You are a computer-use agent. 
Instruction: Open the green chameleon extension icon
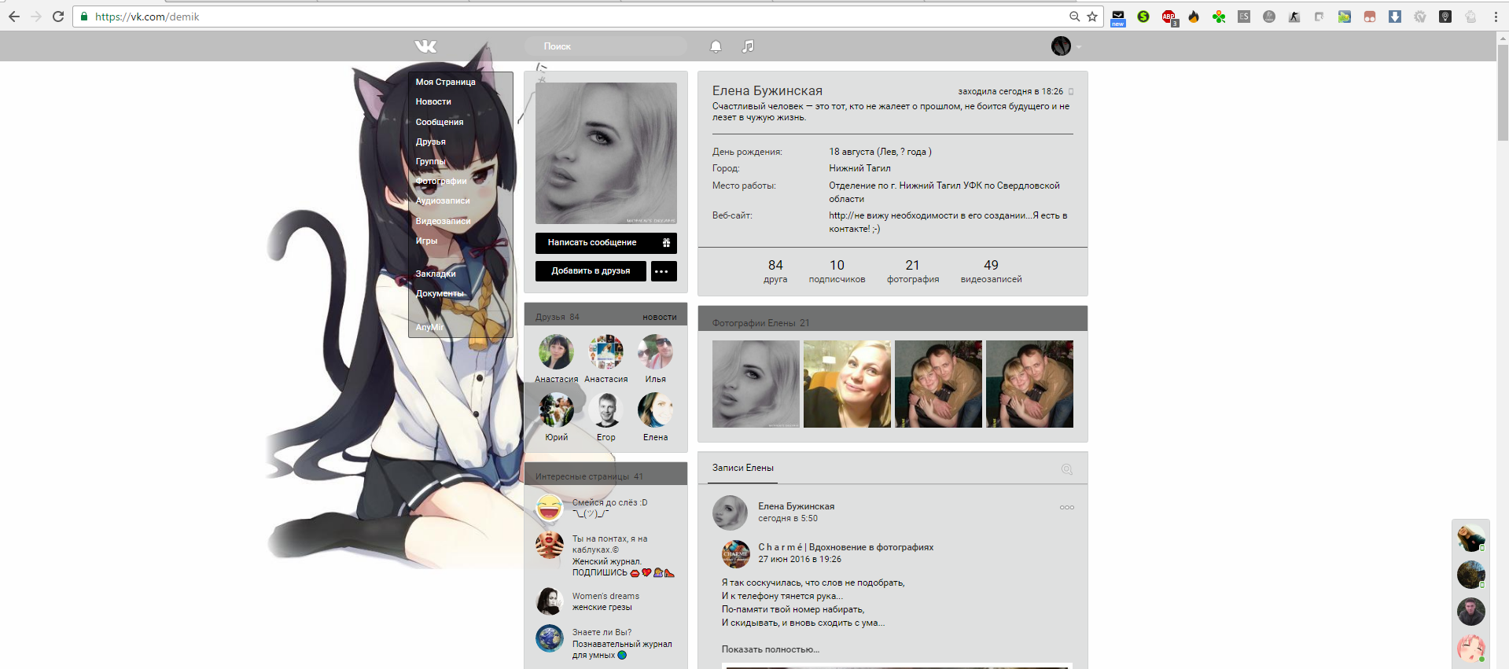(x=1345, y=17)
